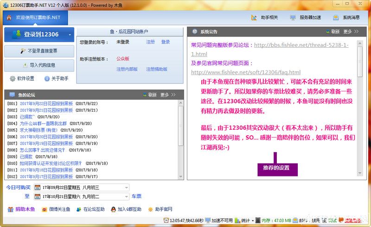The width and height of the screenshot is (371, 227).
Task: Open forum post 2017年9月22日花园报到黑板
Action: (46, 104)
